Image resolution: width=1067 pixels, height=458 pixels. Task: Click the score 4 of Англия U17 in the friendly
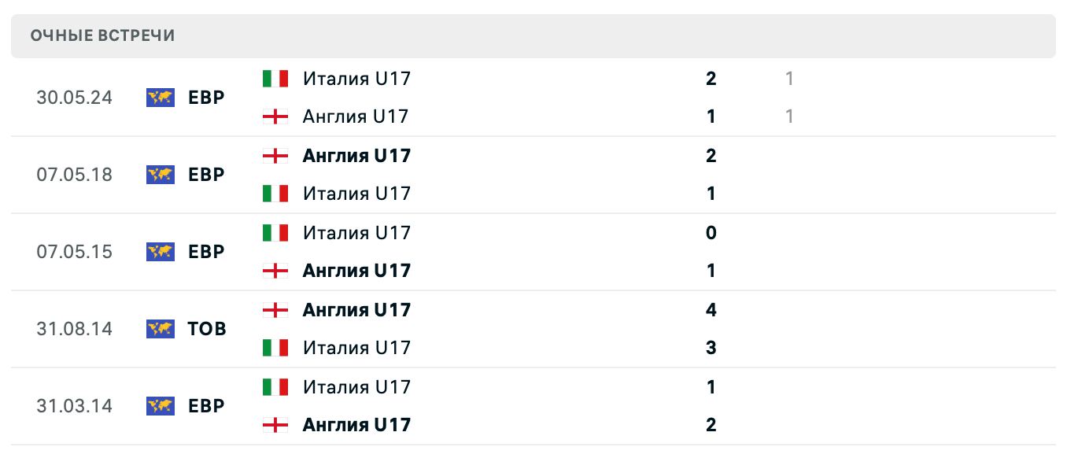click(x=711, y=309)
